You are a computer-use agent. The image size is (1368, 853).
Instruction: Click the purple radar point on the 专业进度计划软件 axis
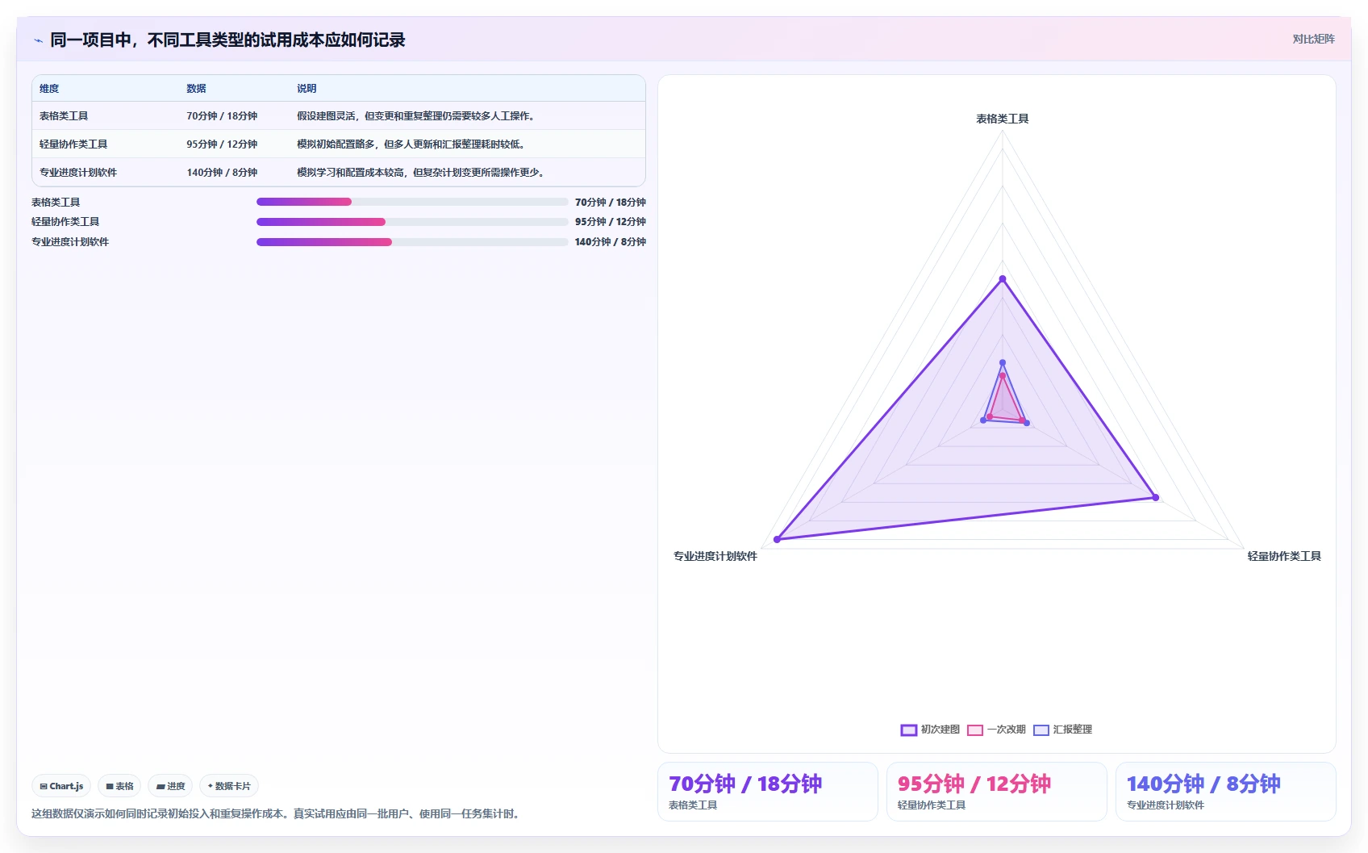coord(778,539)
